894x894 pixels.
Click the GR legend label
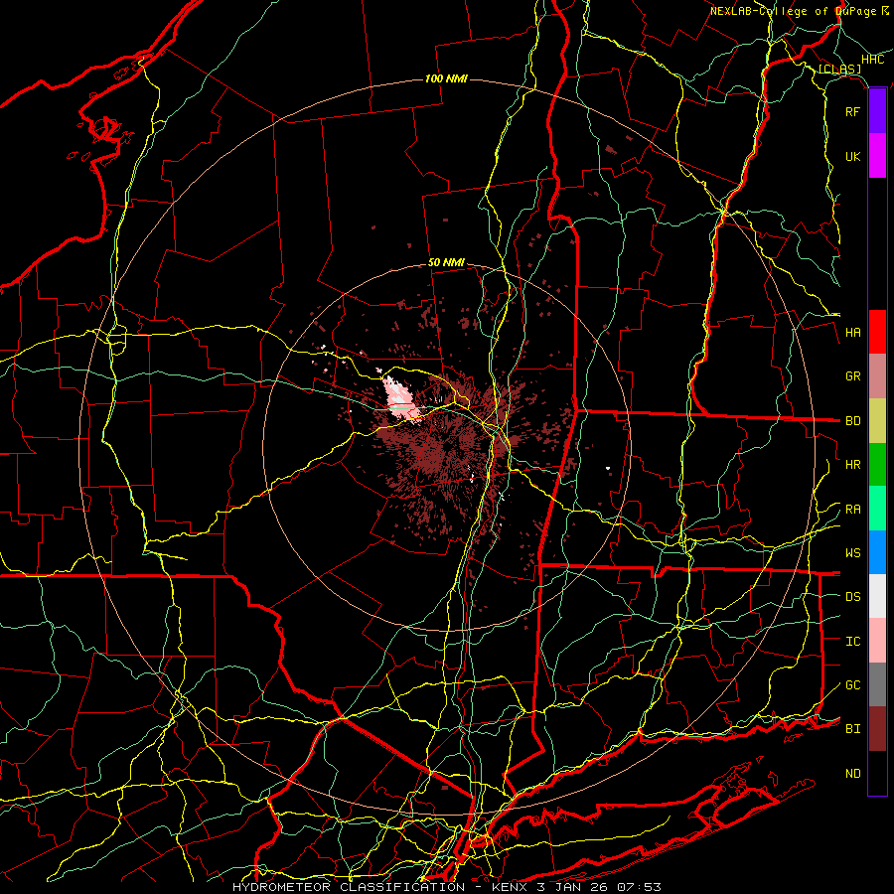point(852,376)
